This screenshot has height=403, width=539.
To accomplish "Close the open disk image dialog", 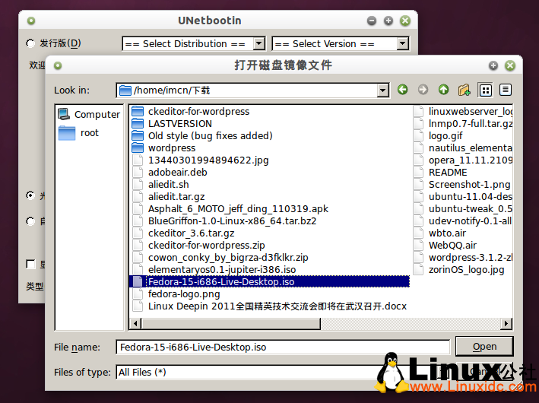I will (x=510, y=65).
